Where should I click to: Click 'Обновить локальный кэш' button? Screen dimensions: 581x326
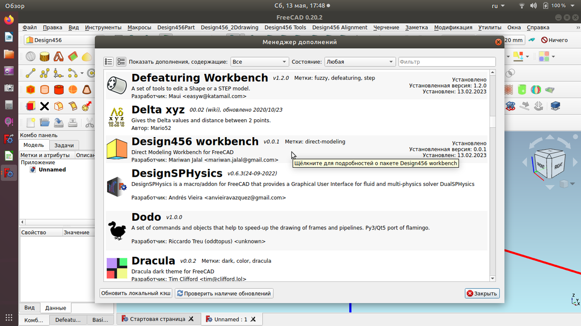coord(136,293)
